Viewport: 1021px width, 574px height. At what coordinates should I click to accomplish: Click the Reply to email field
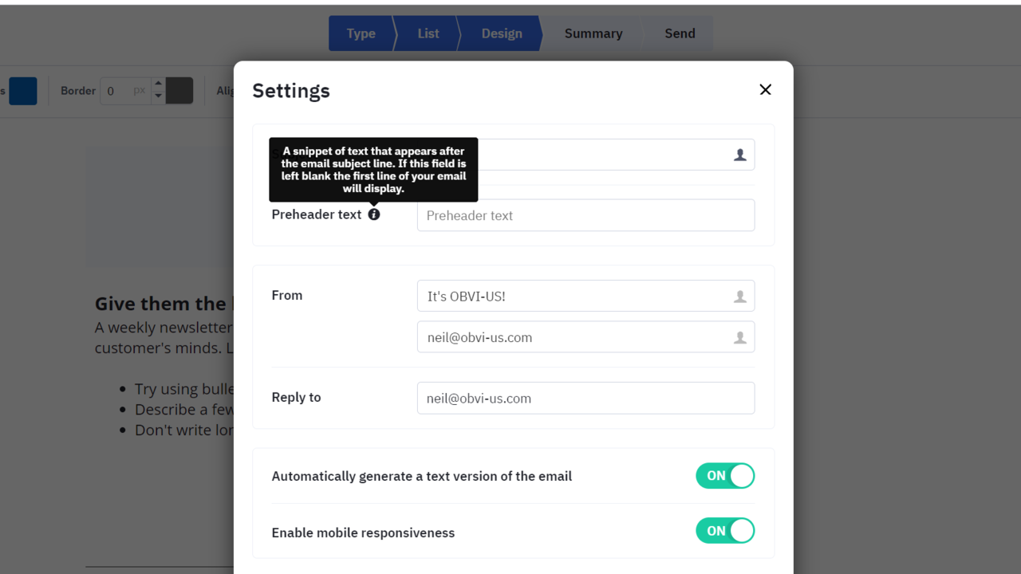coord(585,398)
